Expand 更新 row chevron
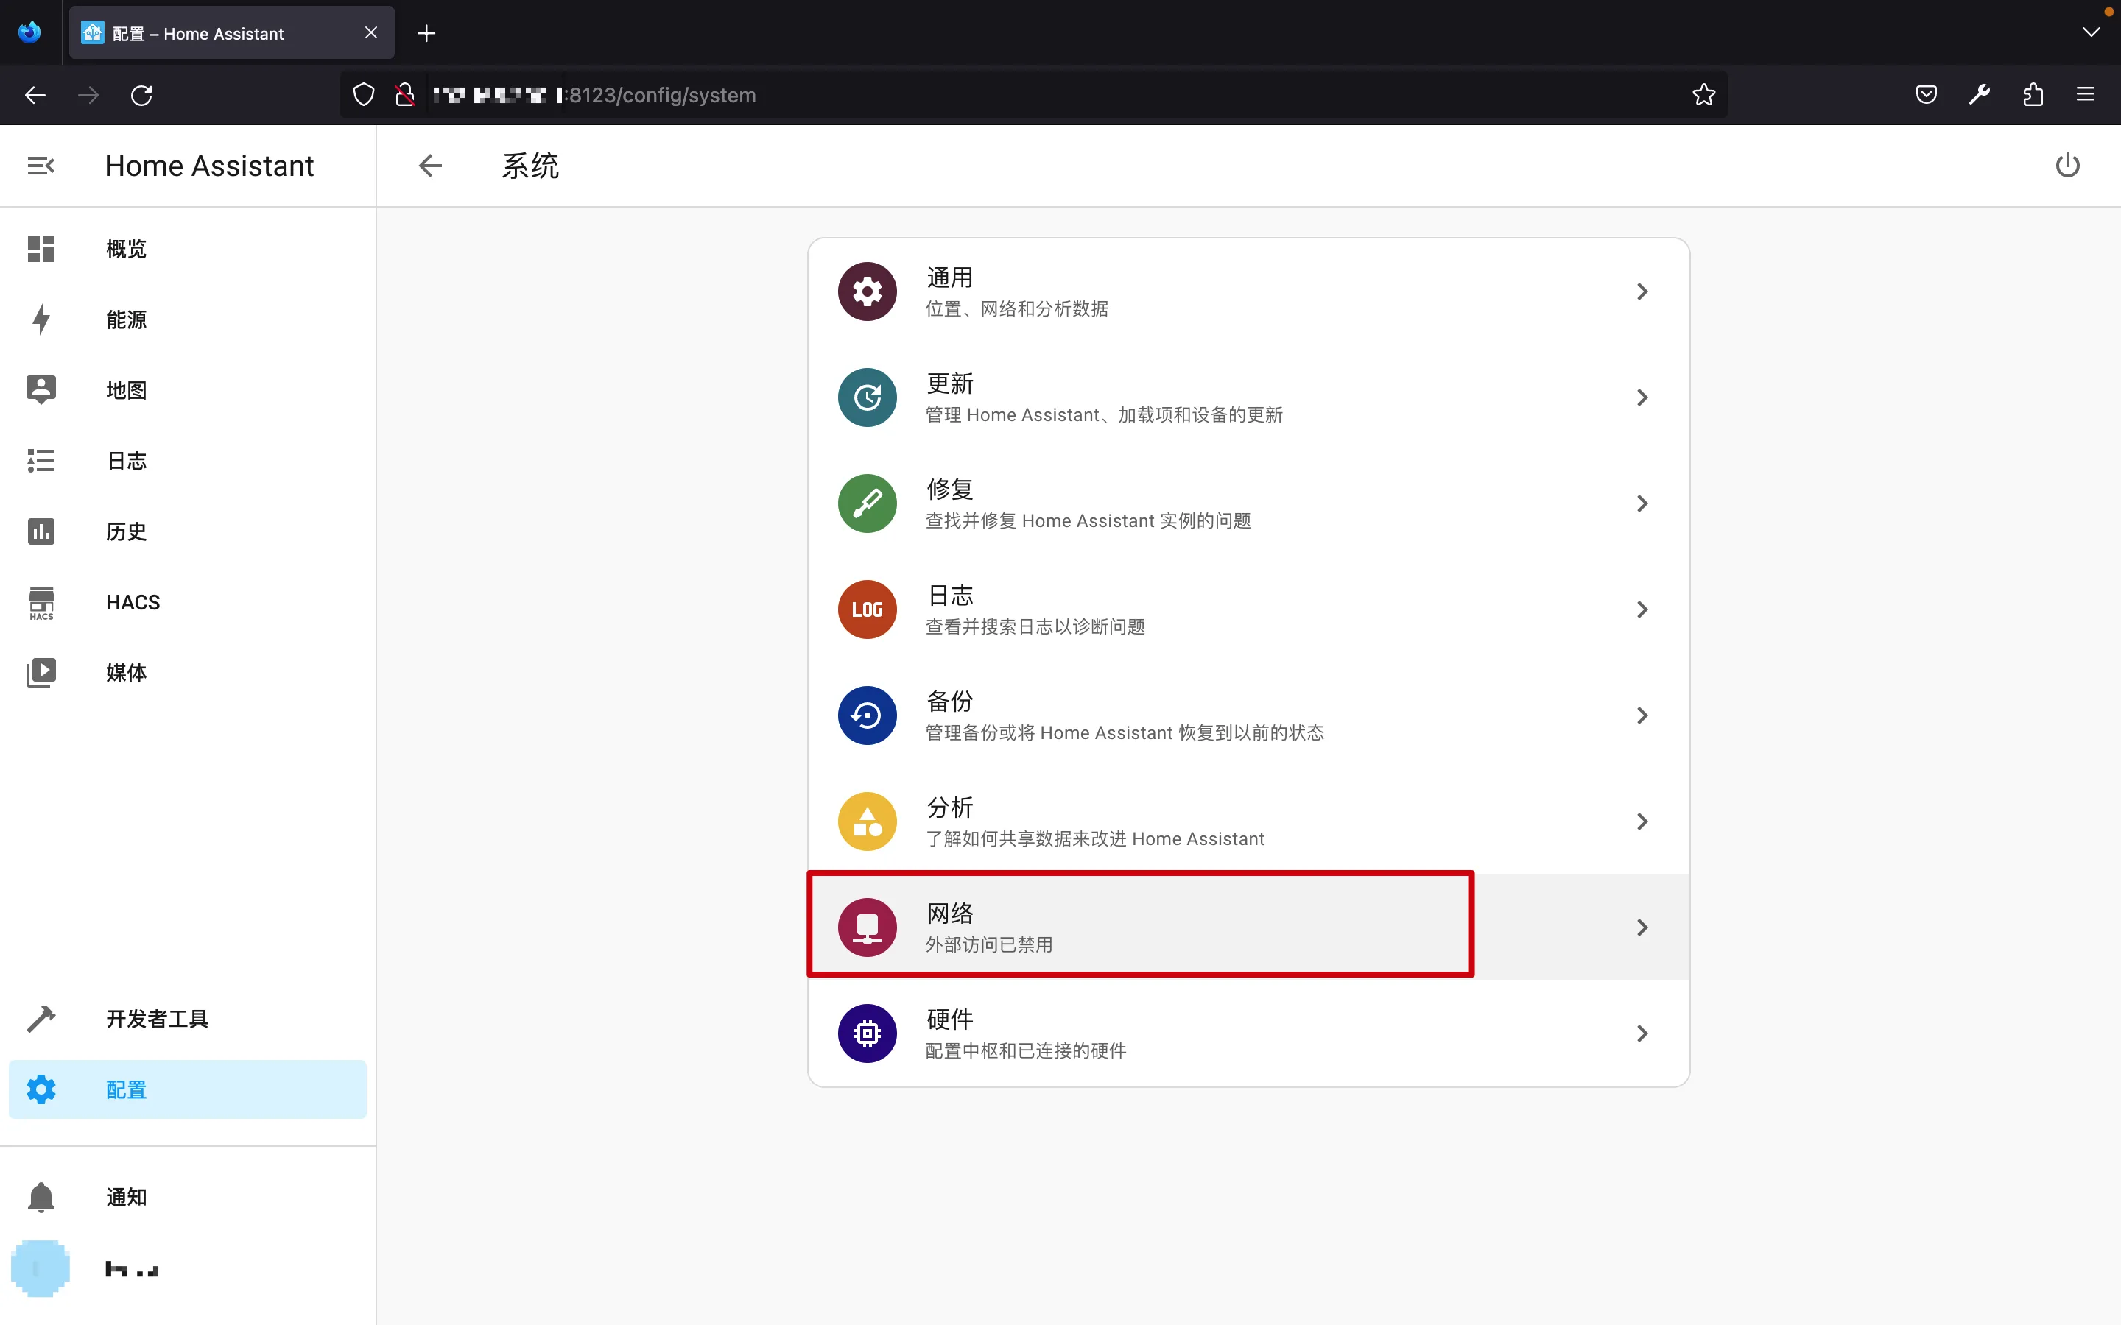The image size is (2121, 1325). pos(1642,397)
